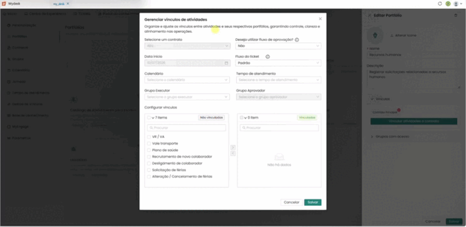Screen dimensions: 466x227
Task: Click the browser refresh icon at top right
Action: pos(440,4)
